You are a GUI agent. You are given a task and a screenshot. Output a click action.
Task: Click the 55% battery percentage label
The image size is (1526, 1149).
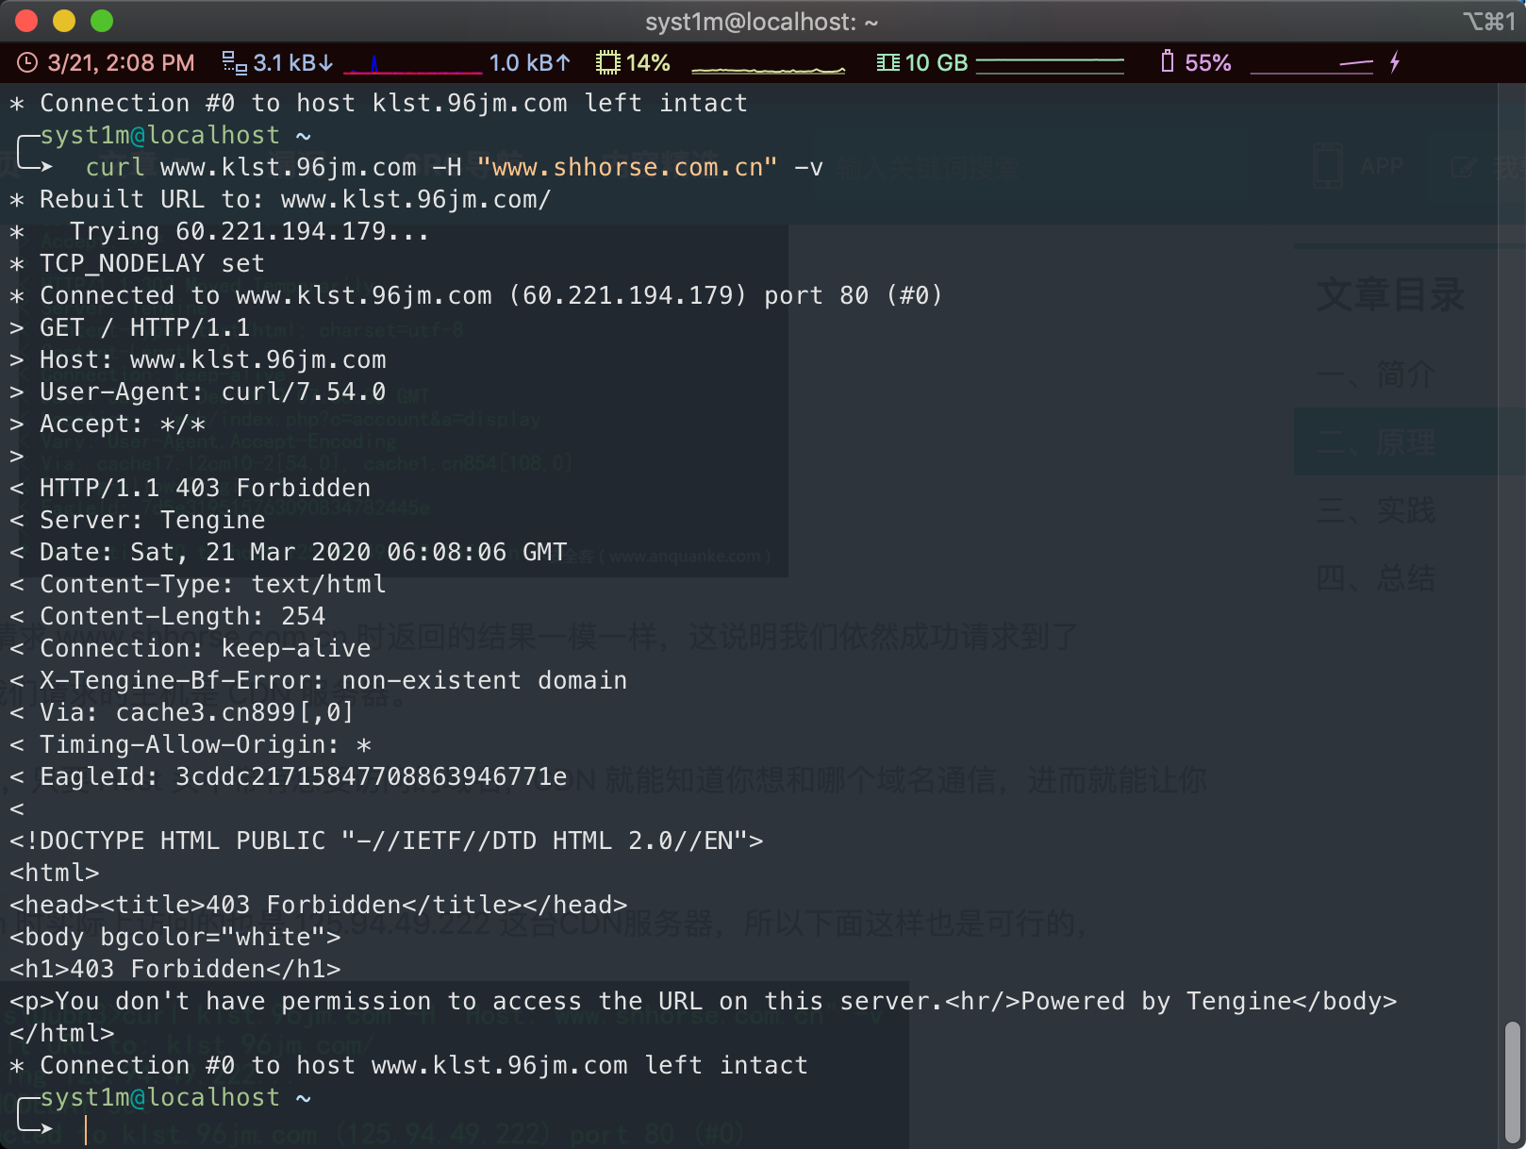point(1208,63)
